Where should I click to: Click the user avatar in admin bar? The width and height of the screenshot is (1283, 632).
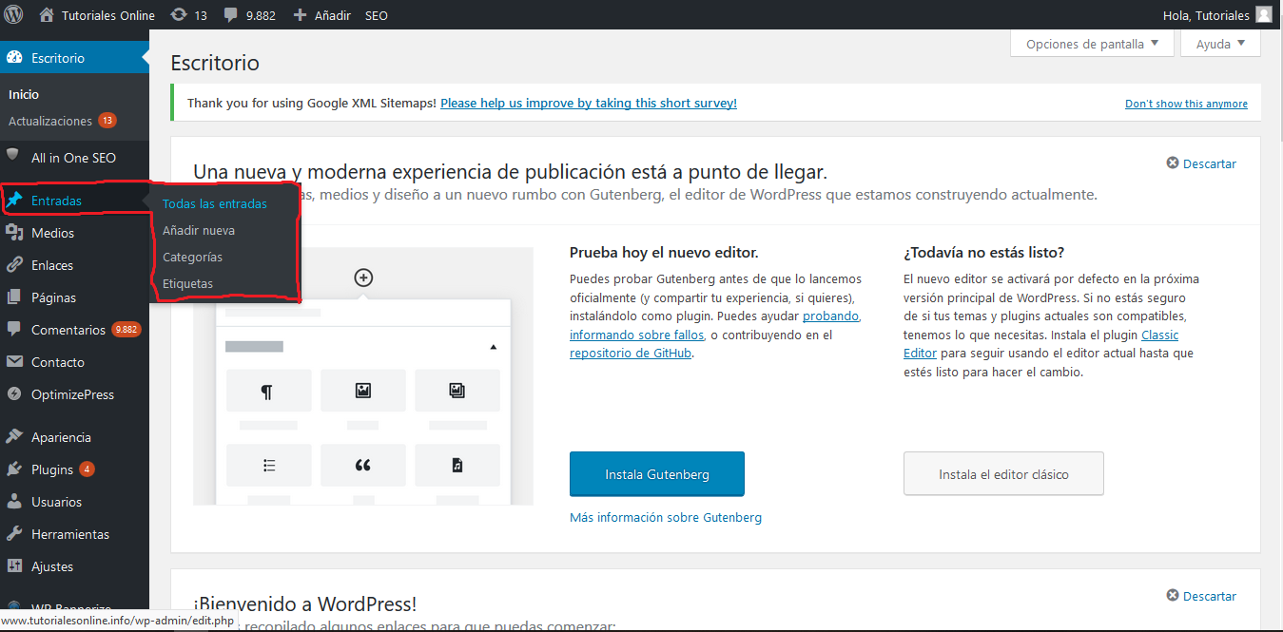(1263, 15)
